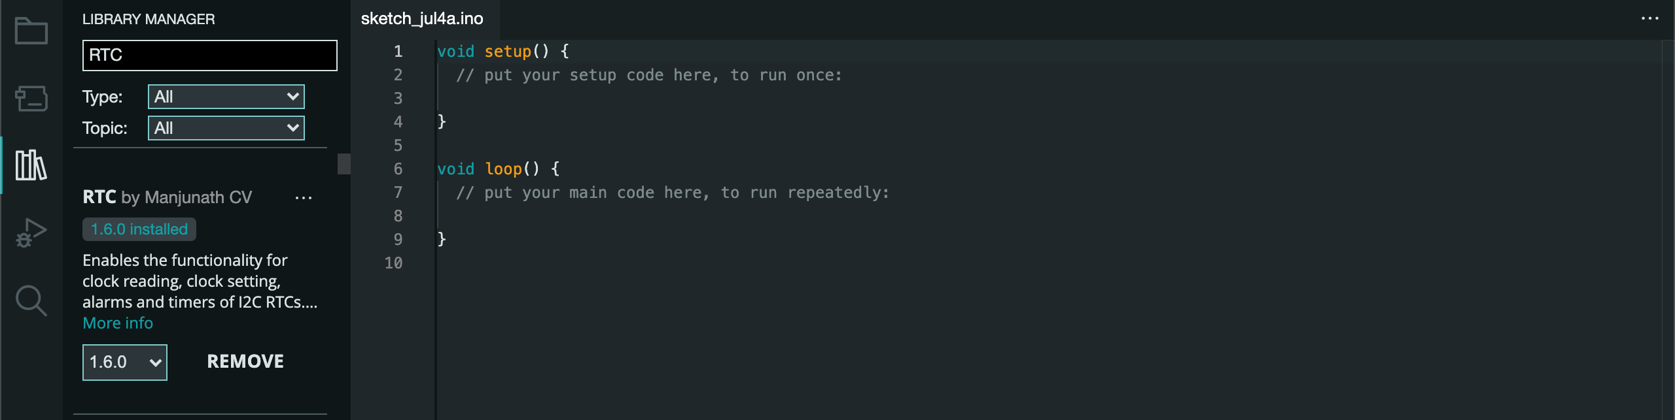The image size is (1675, 420).
Task: Open the Sketchbook panel in the sidebar
Action: click(30, 31)
